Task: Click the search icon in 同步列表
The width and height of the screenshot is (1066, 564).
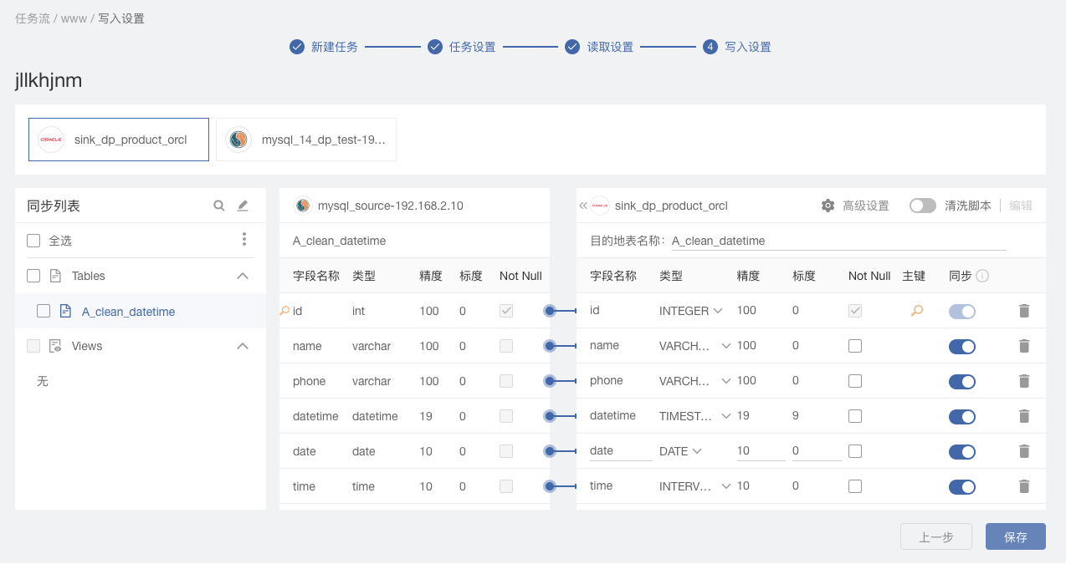Action: point(219,206)
